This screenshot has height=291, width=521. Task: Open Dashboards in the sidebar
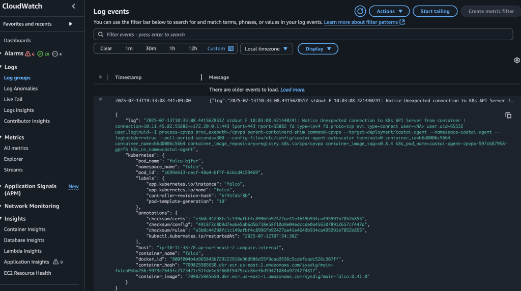(x=17, y=41)
